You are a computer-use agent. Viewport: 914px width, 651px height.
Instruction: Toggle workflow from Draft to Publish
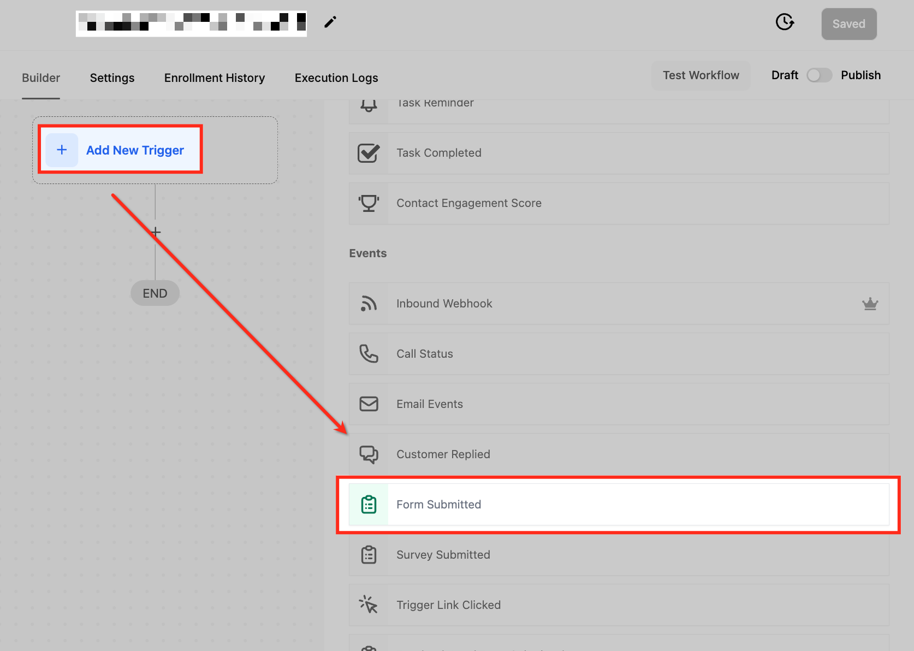click(819, 75)
